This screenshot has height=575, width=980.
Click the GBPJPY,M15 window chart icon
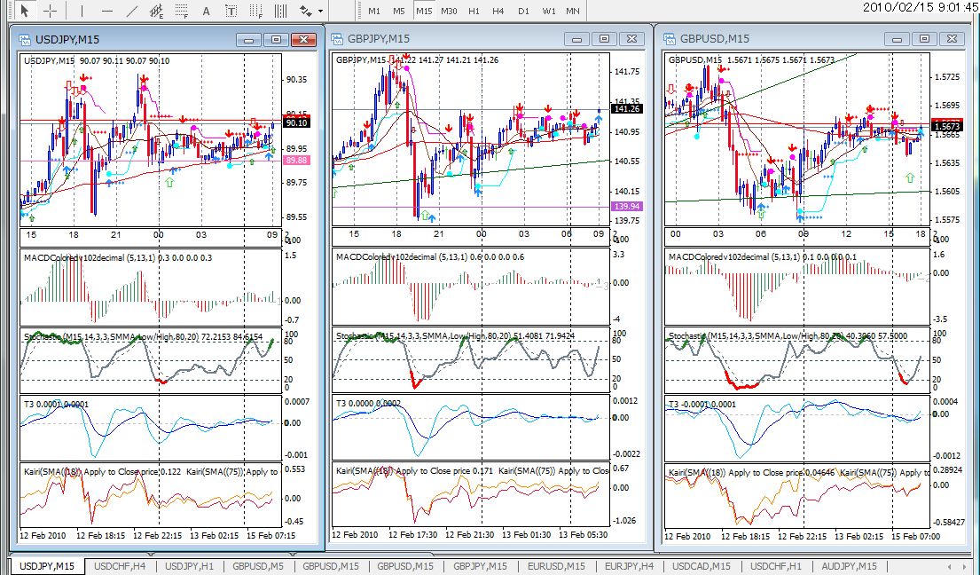[338, 39]
